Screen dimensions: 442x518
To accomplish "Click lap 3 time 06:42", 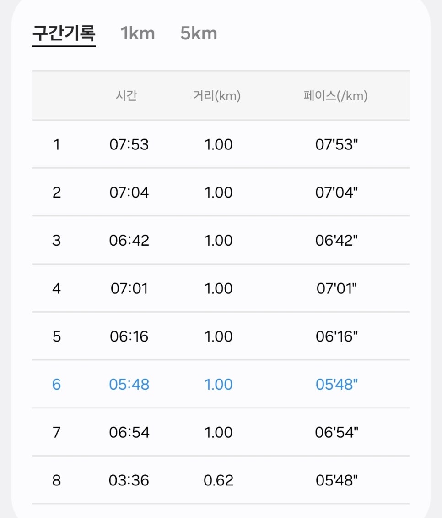I will [129, 240].
